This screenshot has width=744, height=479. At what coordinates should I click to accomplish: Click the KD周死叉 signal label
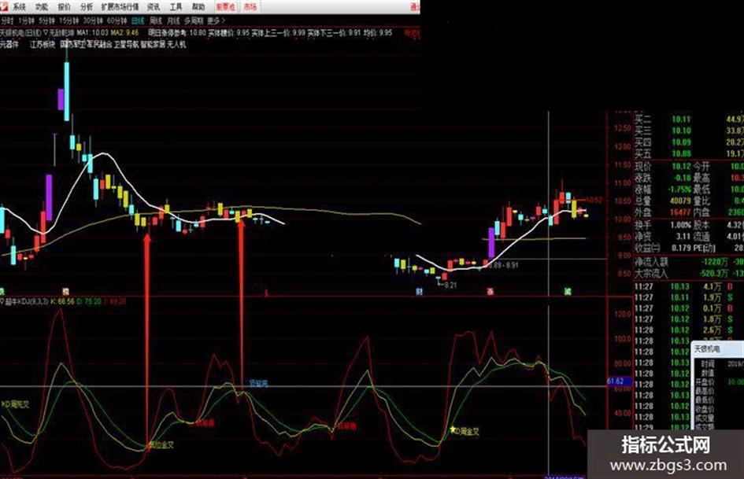pos(15,404)
